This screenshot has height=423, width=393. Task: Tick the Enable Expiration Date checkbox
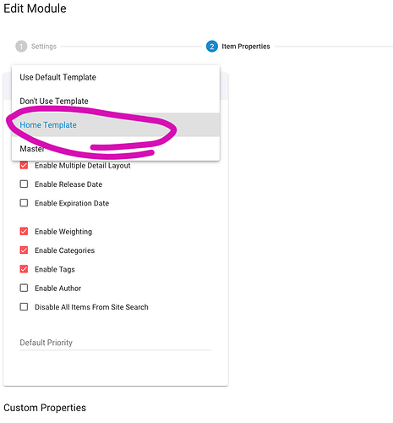pos(24,203)
